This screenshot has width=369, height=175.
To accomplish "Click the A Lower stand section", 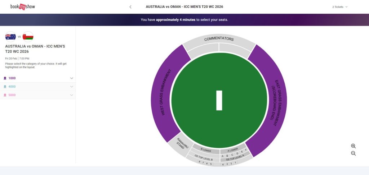I will (x=232, y=150).
